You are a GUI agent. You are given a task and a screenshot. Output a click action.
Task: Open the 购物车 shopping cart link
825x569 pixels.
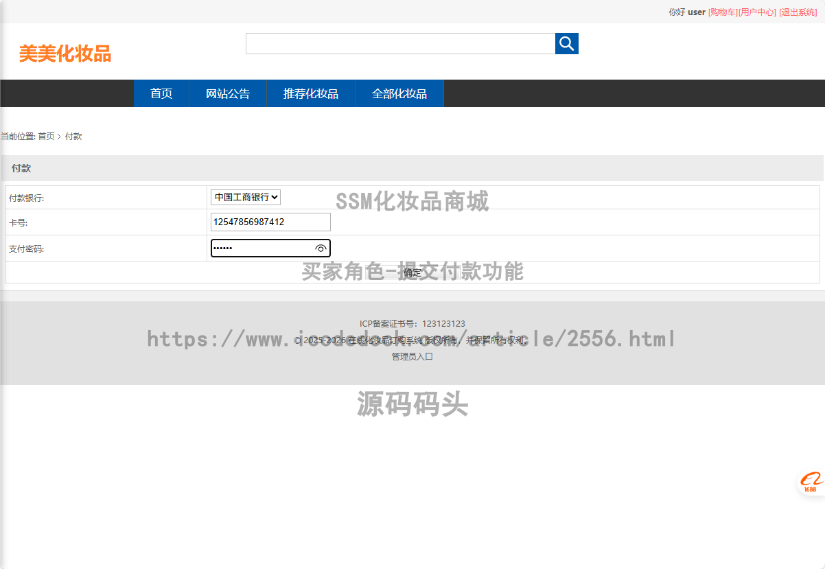pos(723,12)
